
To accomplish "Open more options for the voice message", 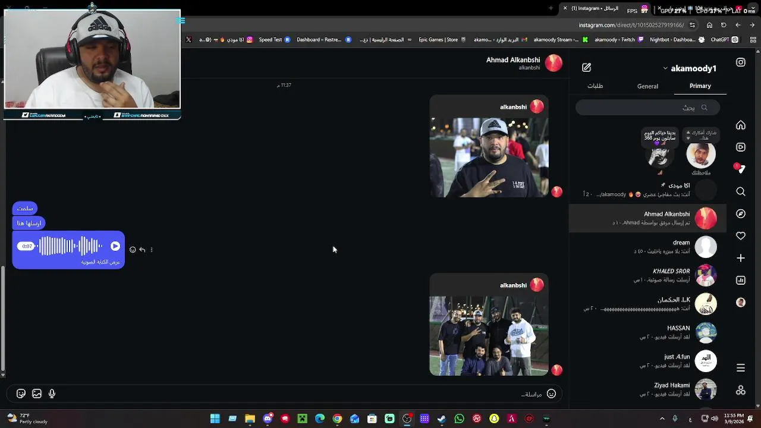I will 152,250.
